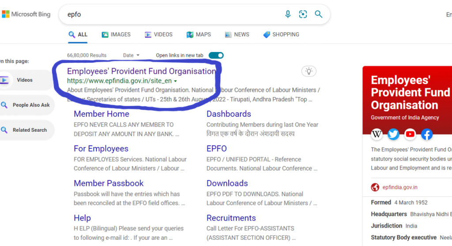Click the Jurisdiction India row
Image resolution: width=452 pixels, height=246 pixels.
tap(394, 226)
